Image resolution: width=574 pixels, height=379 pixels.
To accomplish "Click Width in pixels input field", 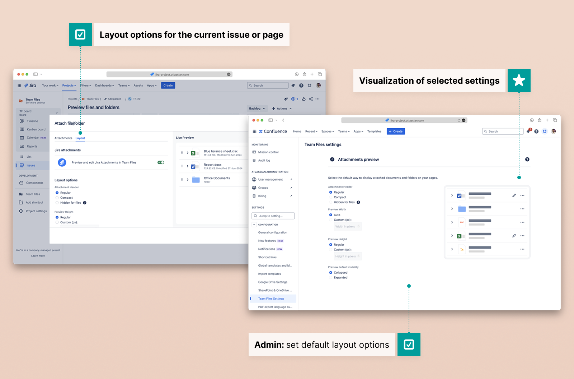I will pyautogui.click(x=348, y=227).
